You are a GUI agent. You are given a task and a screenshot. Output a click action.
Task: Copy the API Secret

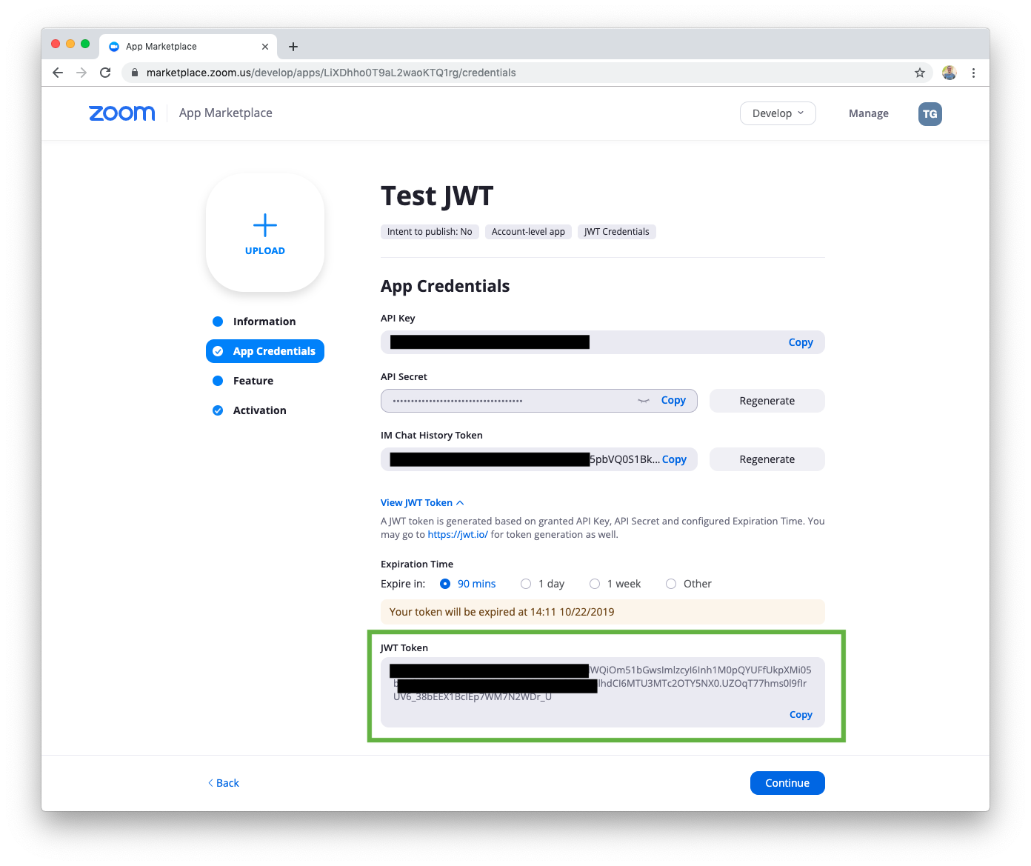click(673, 400)
